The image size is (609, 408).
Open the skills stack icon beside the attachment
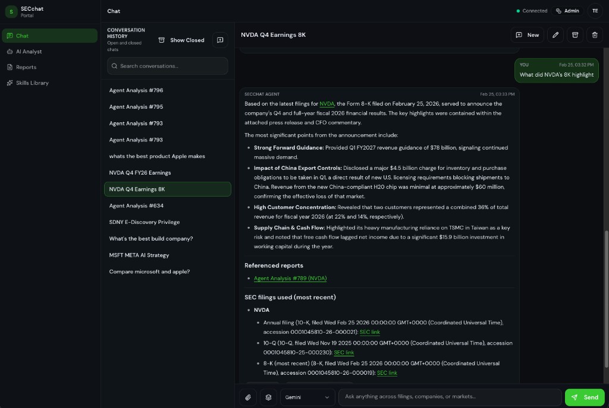tap(269, 397)
